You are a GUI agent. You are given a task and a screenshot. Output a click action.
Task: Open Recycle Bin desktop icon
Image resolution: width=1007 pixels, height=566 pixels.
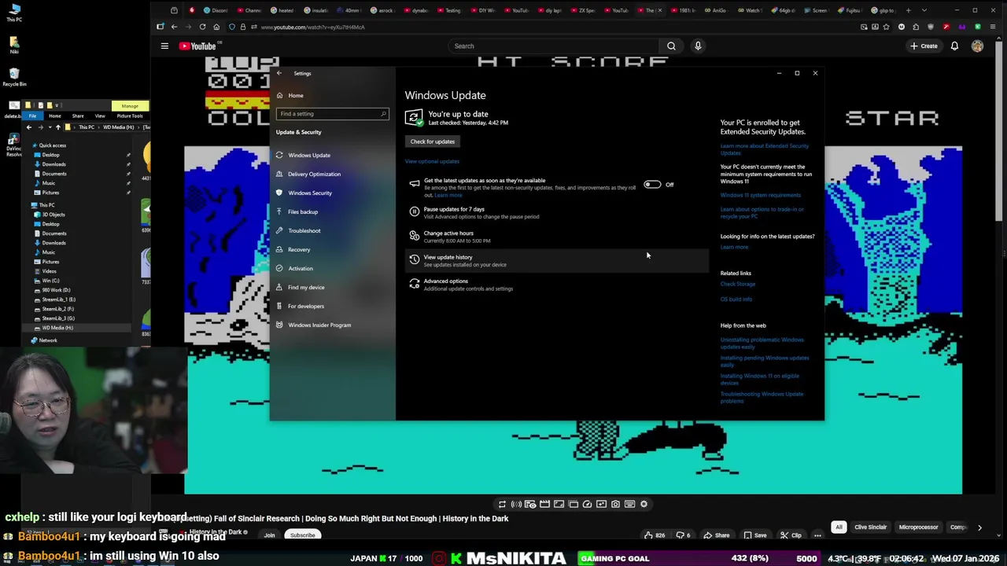pos(14,75)
